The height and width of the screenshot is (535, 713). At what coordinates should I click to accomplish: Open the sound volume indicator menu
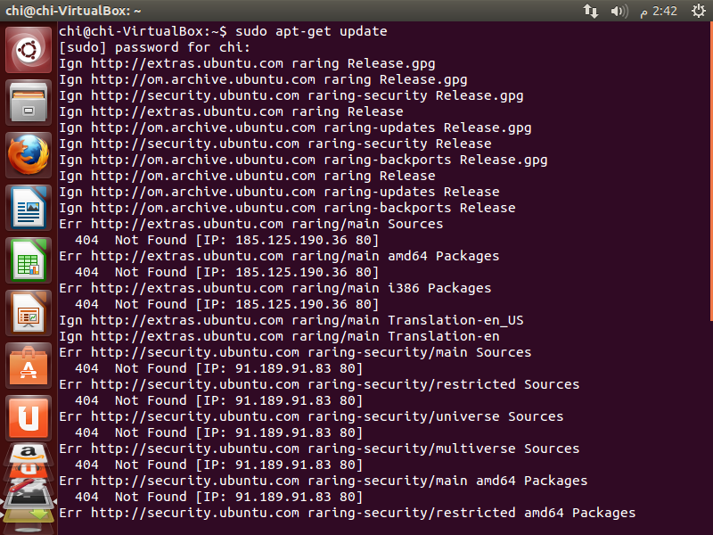click(619, 11)
